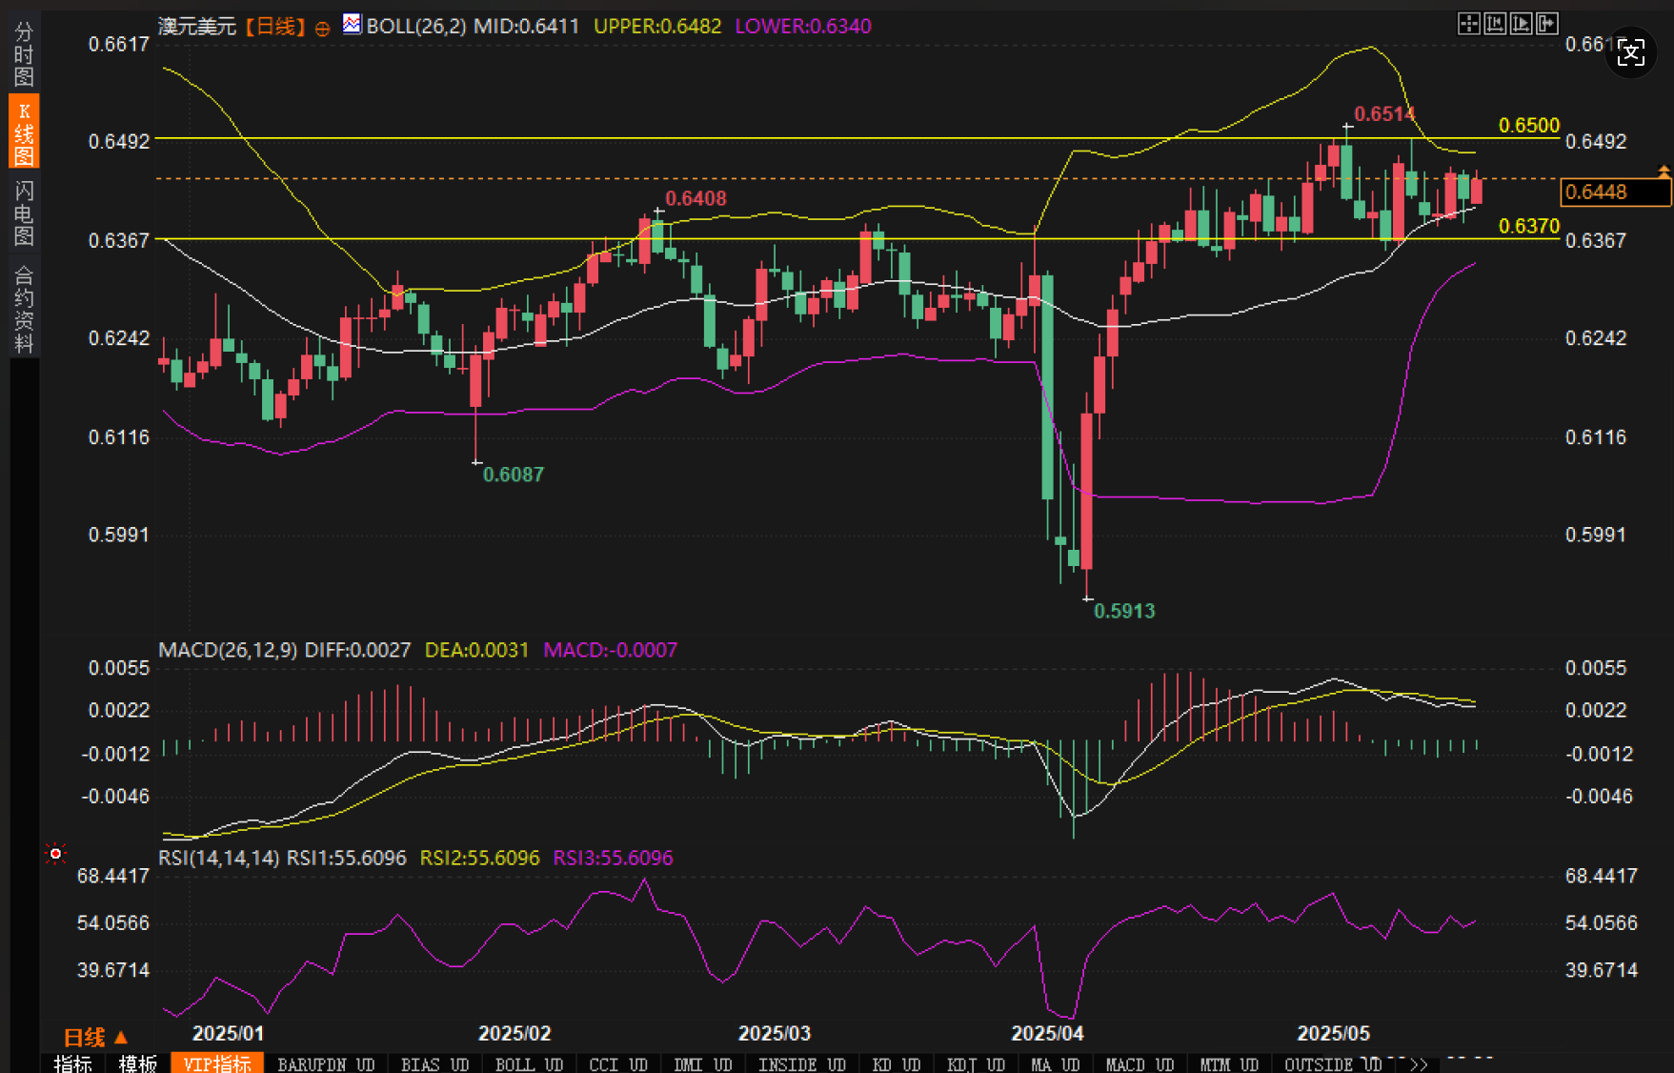This screenshot has width=1674, height=1073.
Task: Click the current price tag 0.6448
Action: 1615,192
